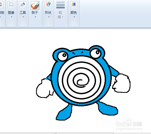Open the 图像 (Image) selection icon
151x134 pixels.
[x=11, y=5]
